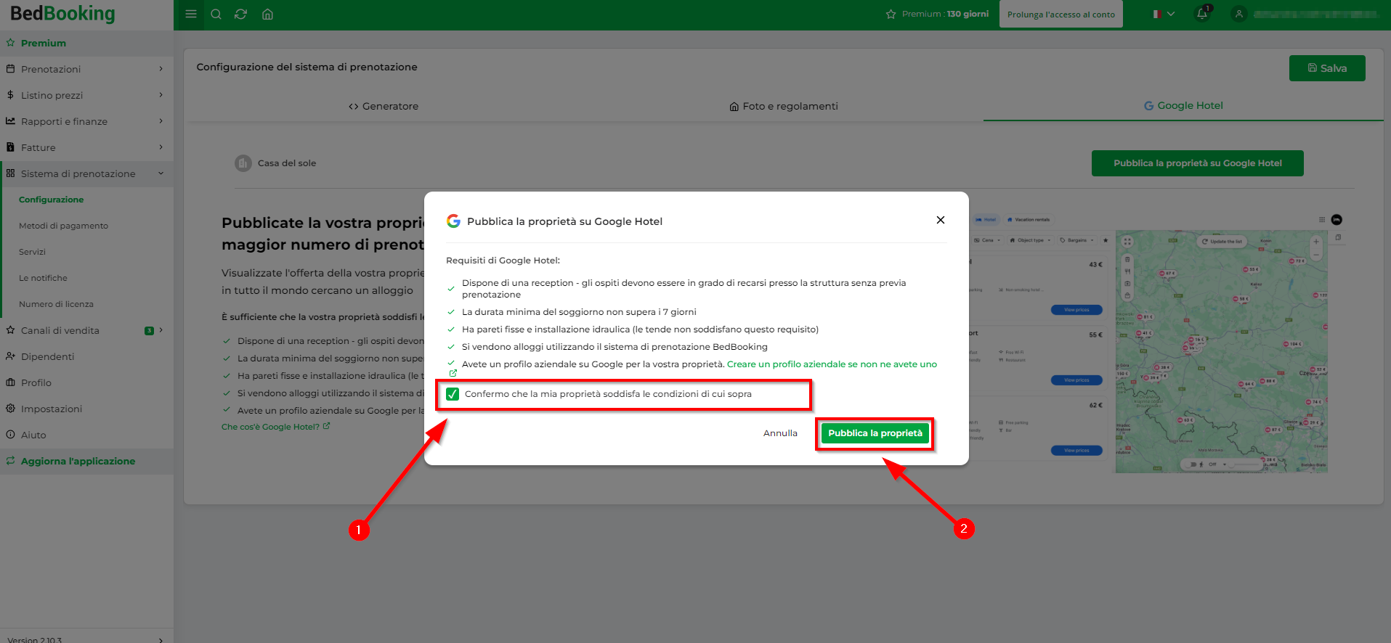The width and height of the screenshot is (1391, 643).
Task: Click Prolunga l'accesso al conto button
Action: coord(1061,14)
